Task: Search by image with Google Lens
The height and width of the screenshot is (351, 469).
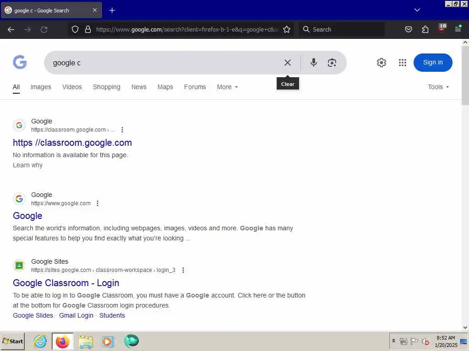Action: 332,63
